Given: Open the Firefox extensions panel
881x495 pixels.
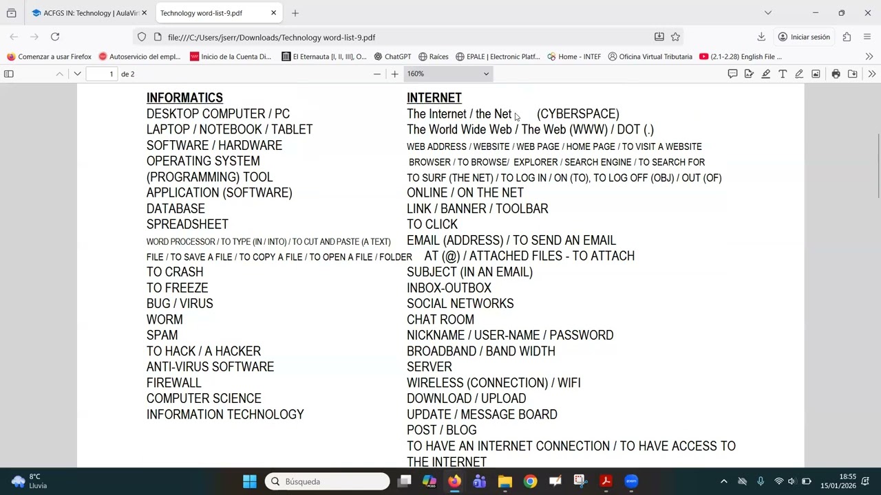Looking at the screenshot, I should tap(847, 37).
